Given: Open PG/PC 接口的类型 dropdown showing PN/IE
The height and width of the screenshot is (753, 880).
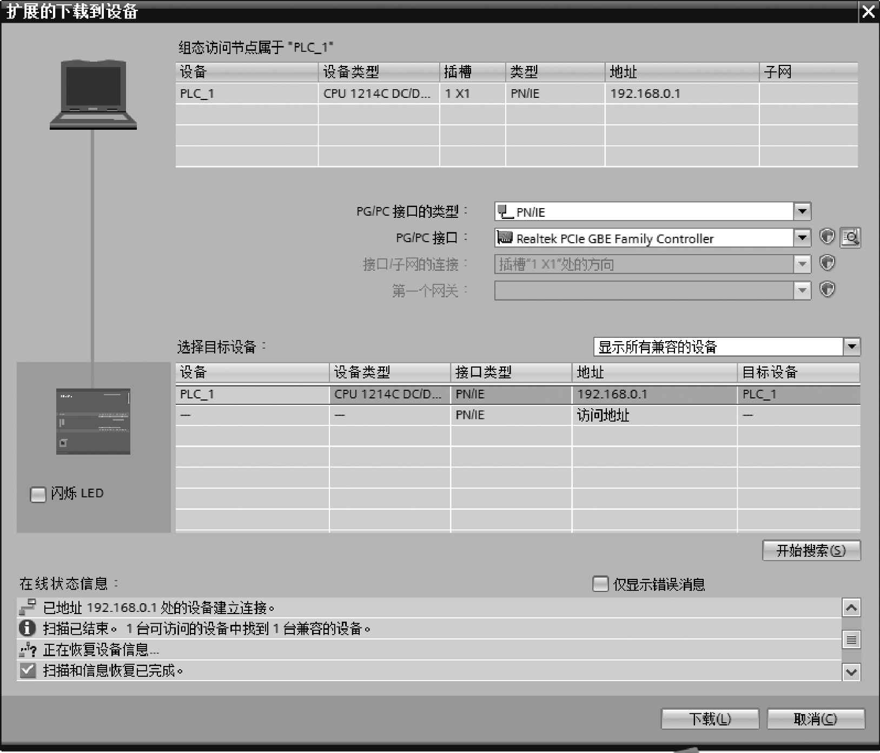Looking at the screenshot, I should [802, 211].
